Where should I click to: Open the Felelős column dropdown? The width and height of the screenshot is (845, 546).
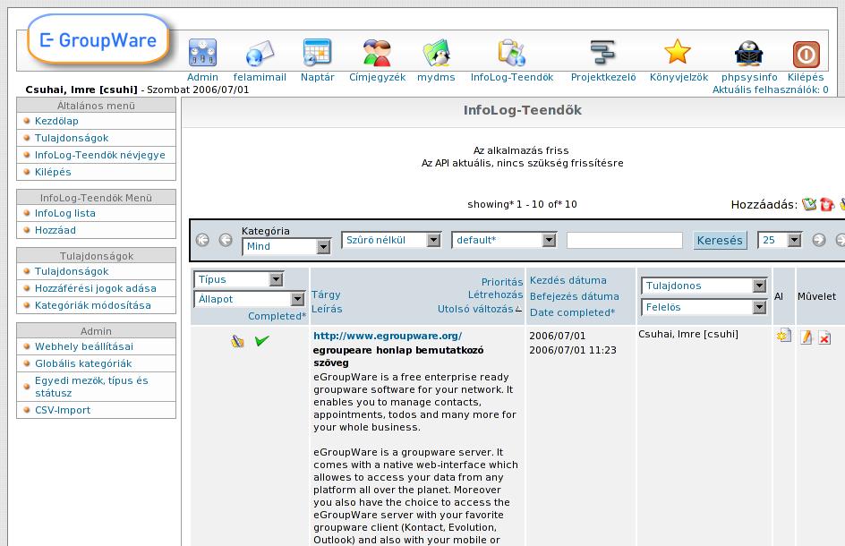tap(704, 307)
